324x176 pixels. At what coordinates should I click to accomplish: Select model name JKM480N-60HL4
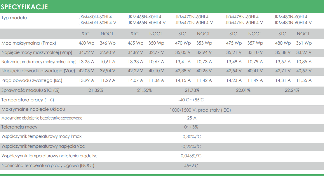click(290, 17)
